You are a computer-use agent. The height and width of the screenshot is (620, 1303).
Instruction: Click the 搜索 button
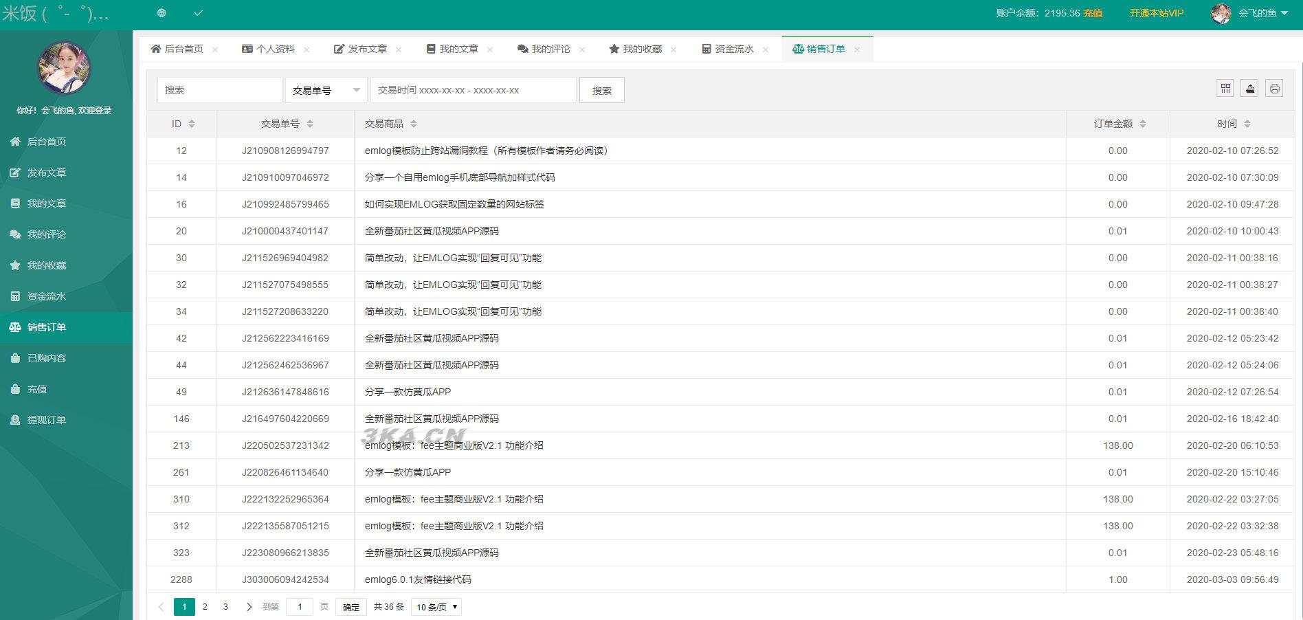601,90
